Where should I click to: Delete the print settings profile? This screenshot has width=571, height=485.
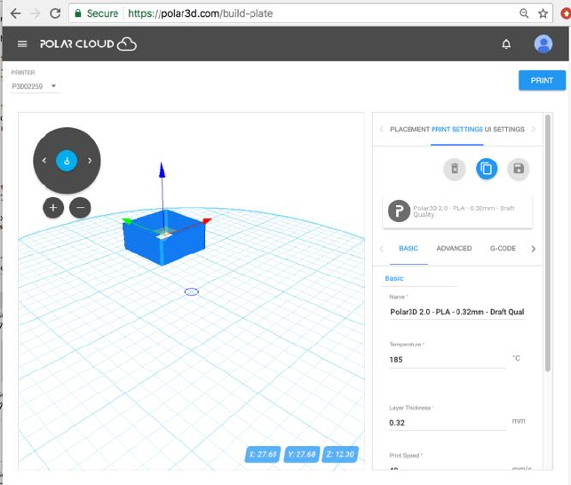pos(455,169)
